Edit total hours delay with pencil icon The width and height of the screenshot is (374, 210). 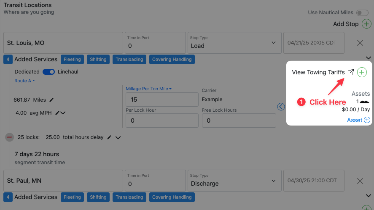point(109,137)
